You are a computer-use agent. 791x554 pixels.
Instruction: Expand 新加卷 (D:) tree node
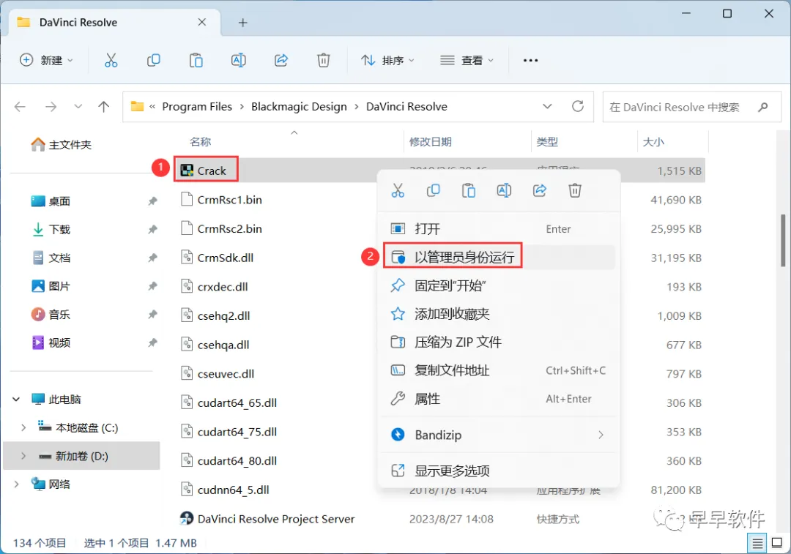(23, 456)
